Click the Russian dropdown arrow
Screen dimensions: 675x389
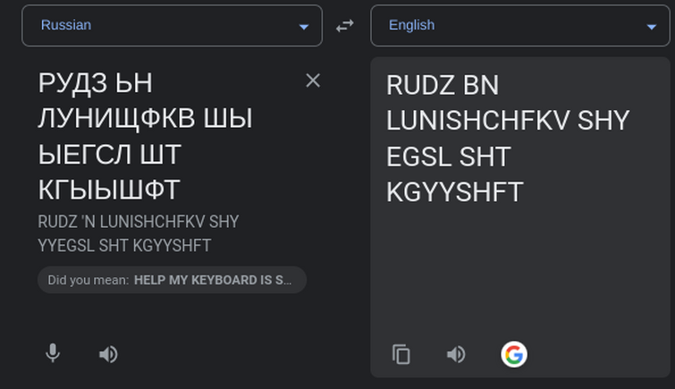[304, 27]
